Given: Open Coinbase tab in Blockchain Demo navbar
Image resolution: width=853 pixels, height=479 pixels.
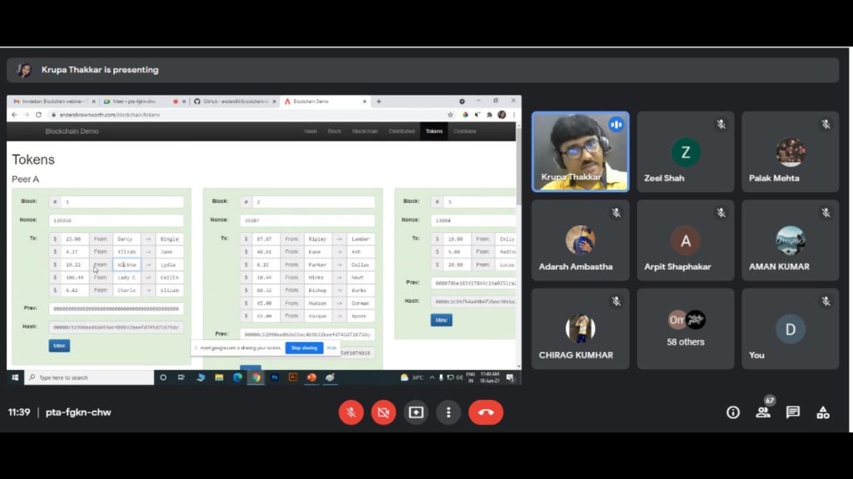Looking at the screenshot, I should (465, 131).
